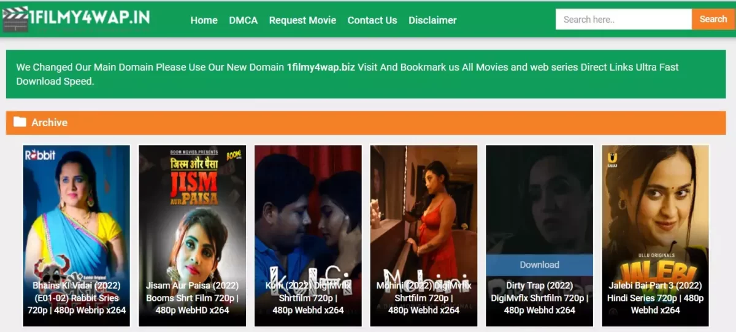Open Bhains Ki Vidai (2022) title link
This screenshot has height=332, width=736.
77,298
